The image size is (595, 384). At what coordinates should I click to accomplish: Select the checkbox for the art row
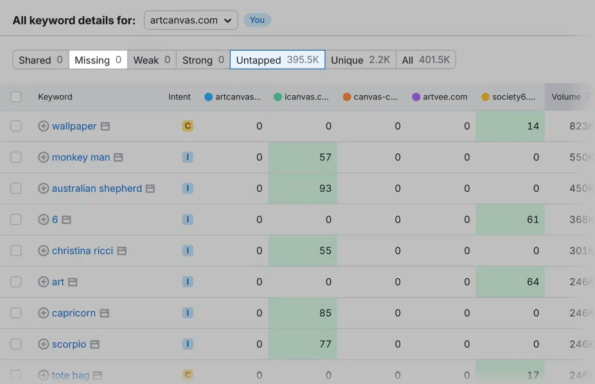16,282
